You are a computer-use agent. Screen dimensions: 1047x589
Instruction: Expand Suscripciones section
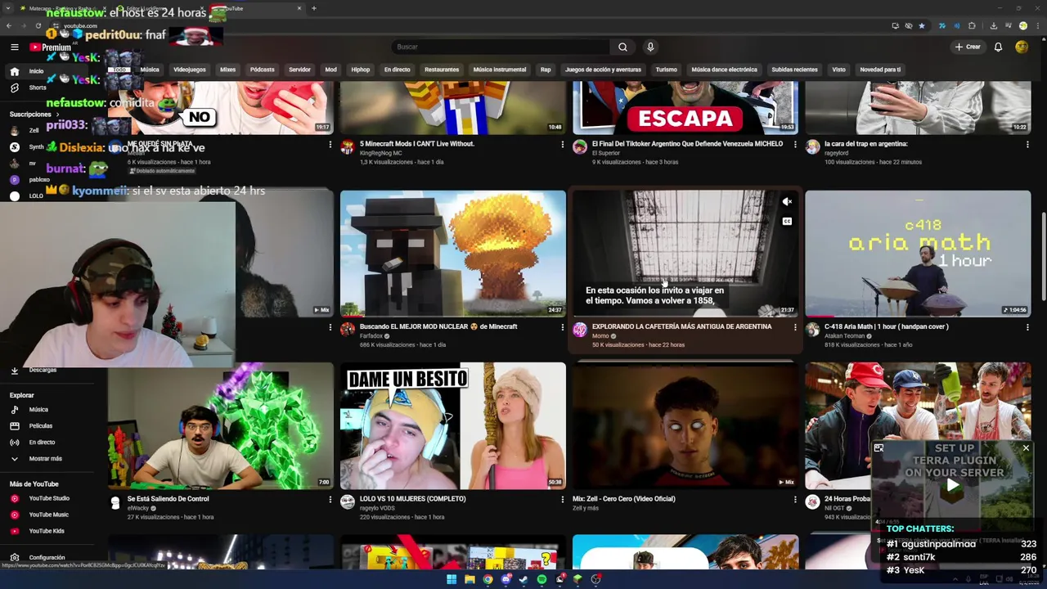pos(35,115)
